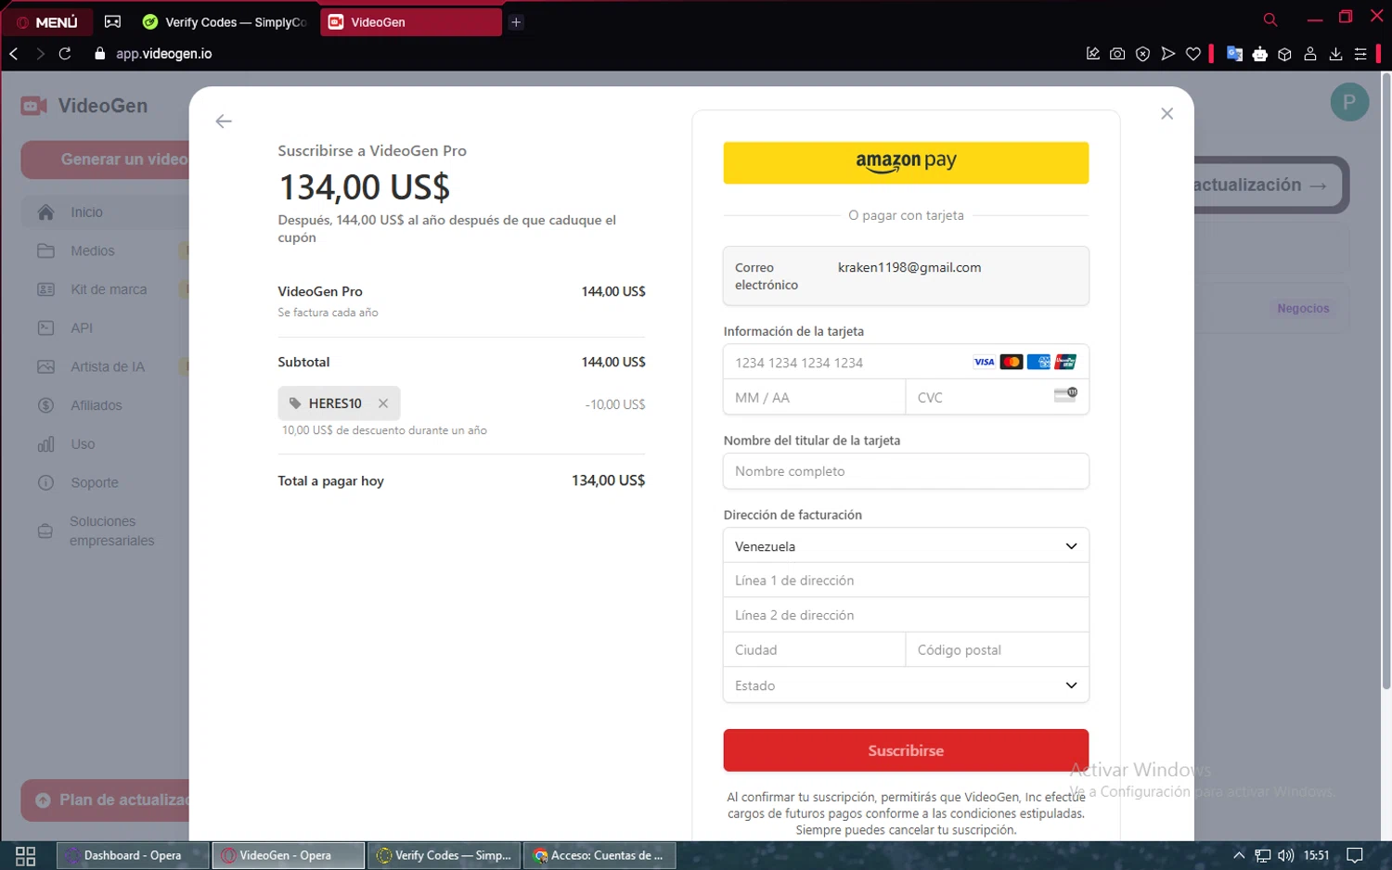1392x870 pixels.
Task: Click the edit page toolbar icon
Action: point(1092,54)
